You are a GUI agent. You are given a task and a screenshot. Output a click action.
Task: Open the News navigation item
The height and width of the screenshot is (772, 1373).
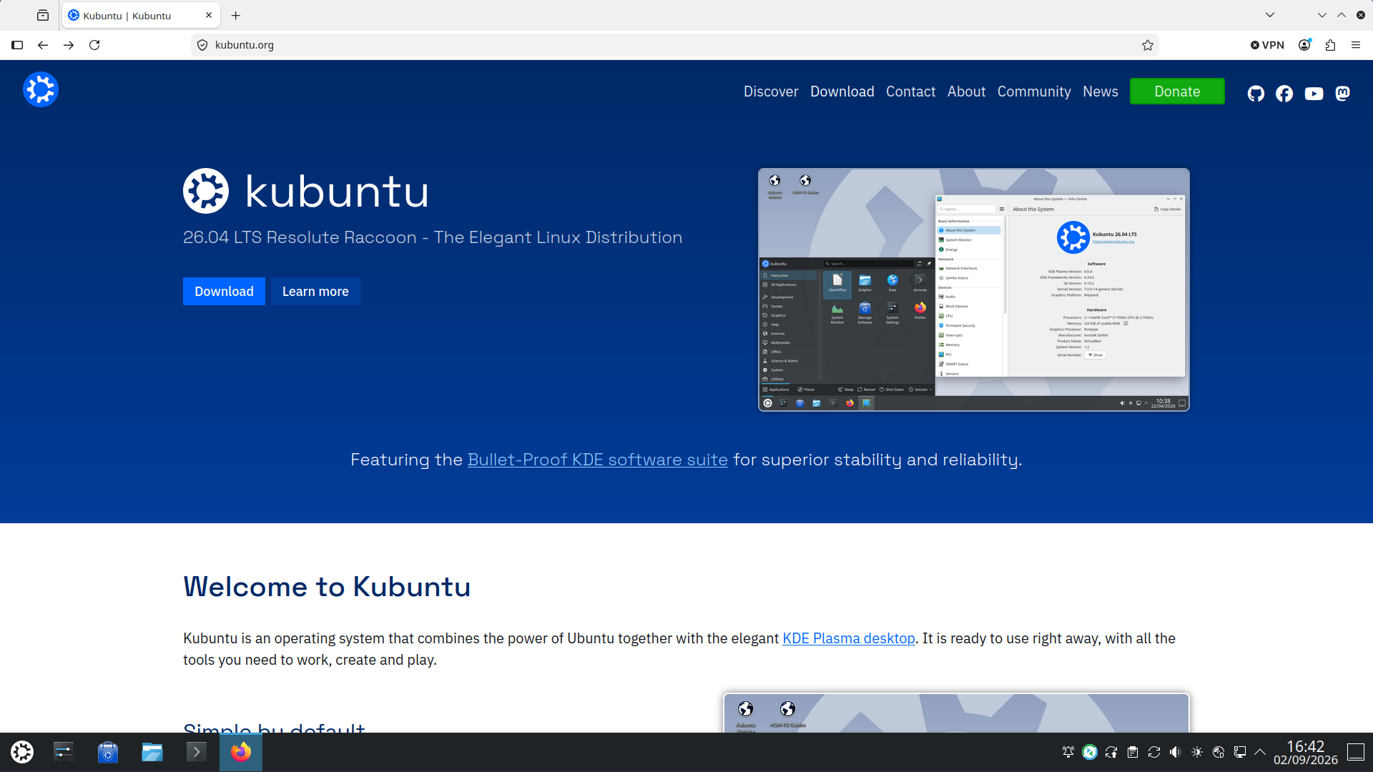coord(1101,91)
